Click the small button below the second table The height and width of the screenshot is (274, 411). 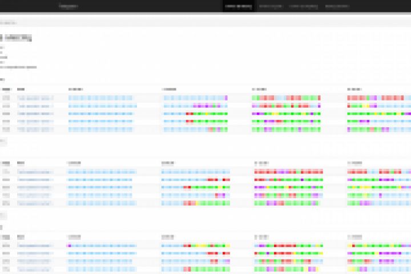(x=3, y=216)
